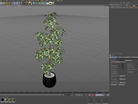Click the Render View clapperboard icon
This screenshot has height=104, width=138.
pos(25,3)
